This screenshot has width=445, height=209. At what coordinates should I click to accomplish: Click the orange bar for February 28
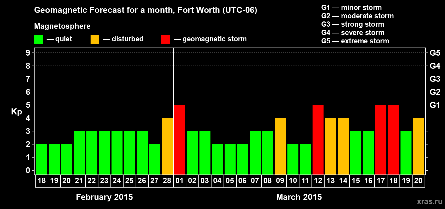click(x=167, y=146)
